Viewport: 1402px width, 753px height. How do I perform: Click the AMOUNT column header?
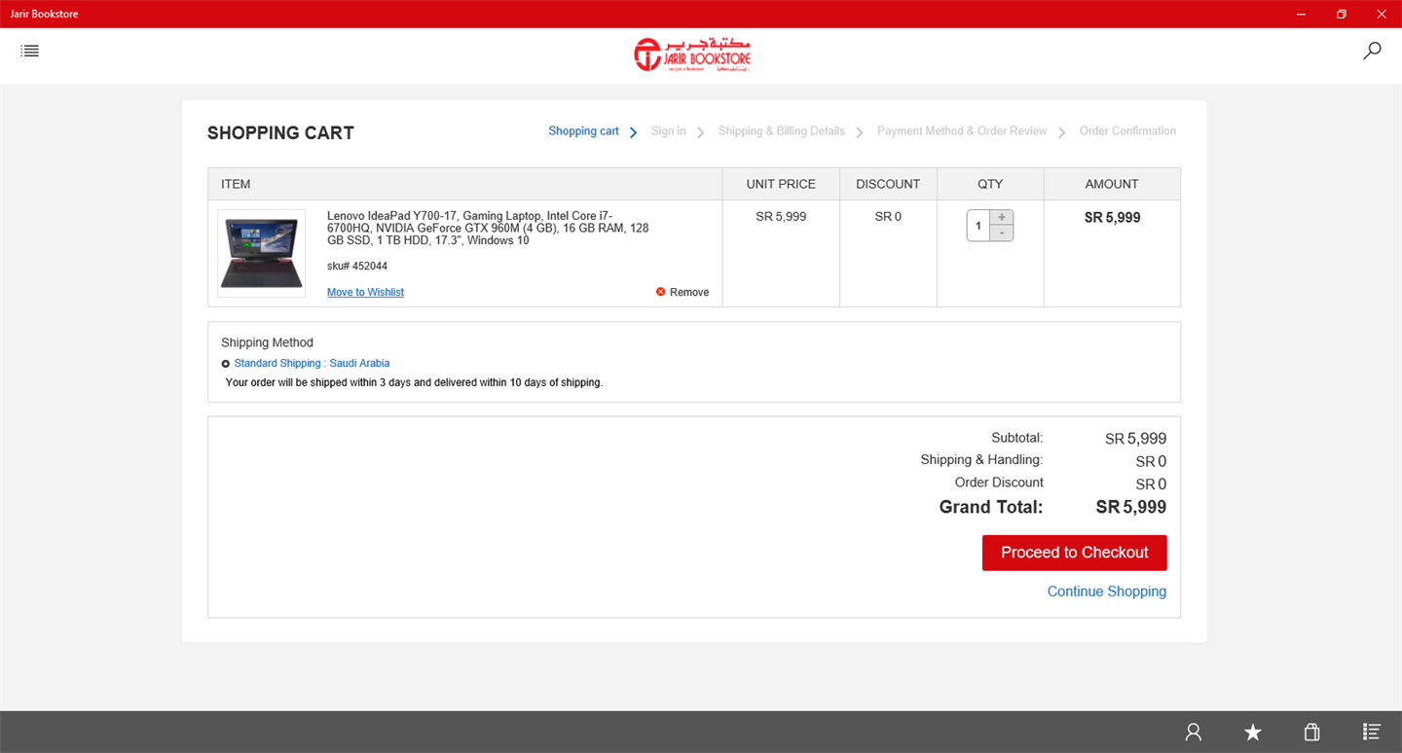pyautogui.click(x=1112, y=184)
